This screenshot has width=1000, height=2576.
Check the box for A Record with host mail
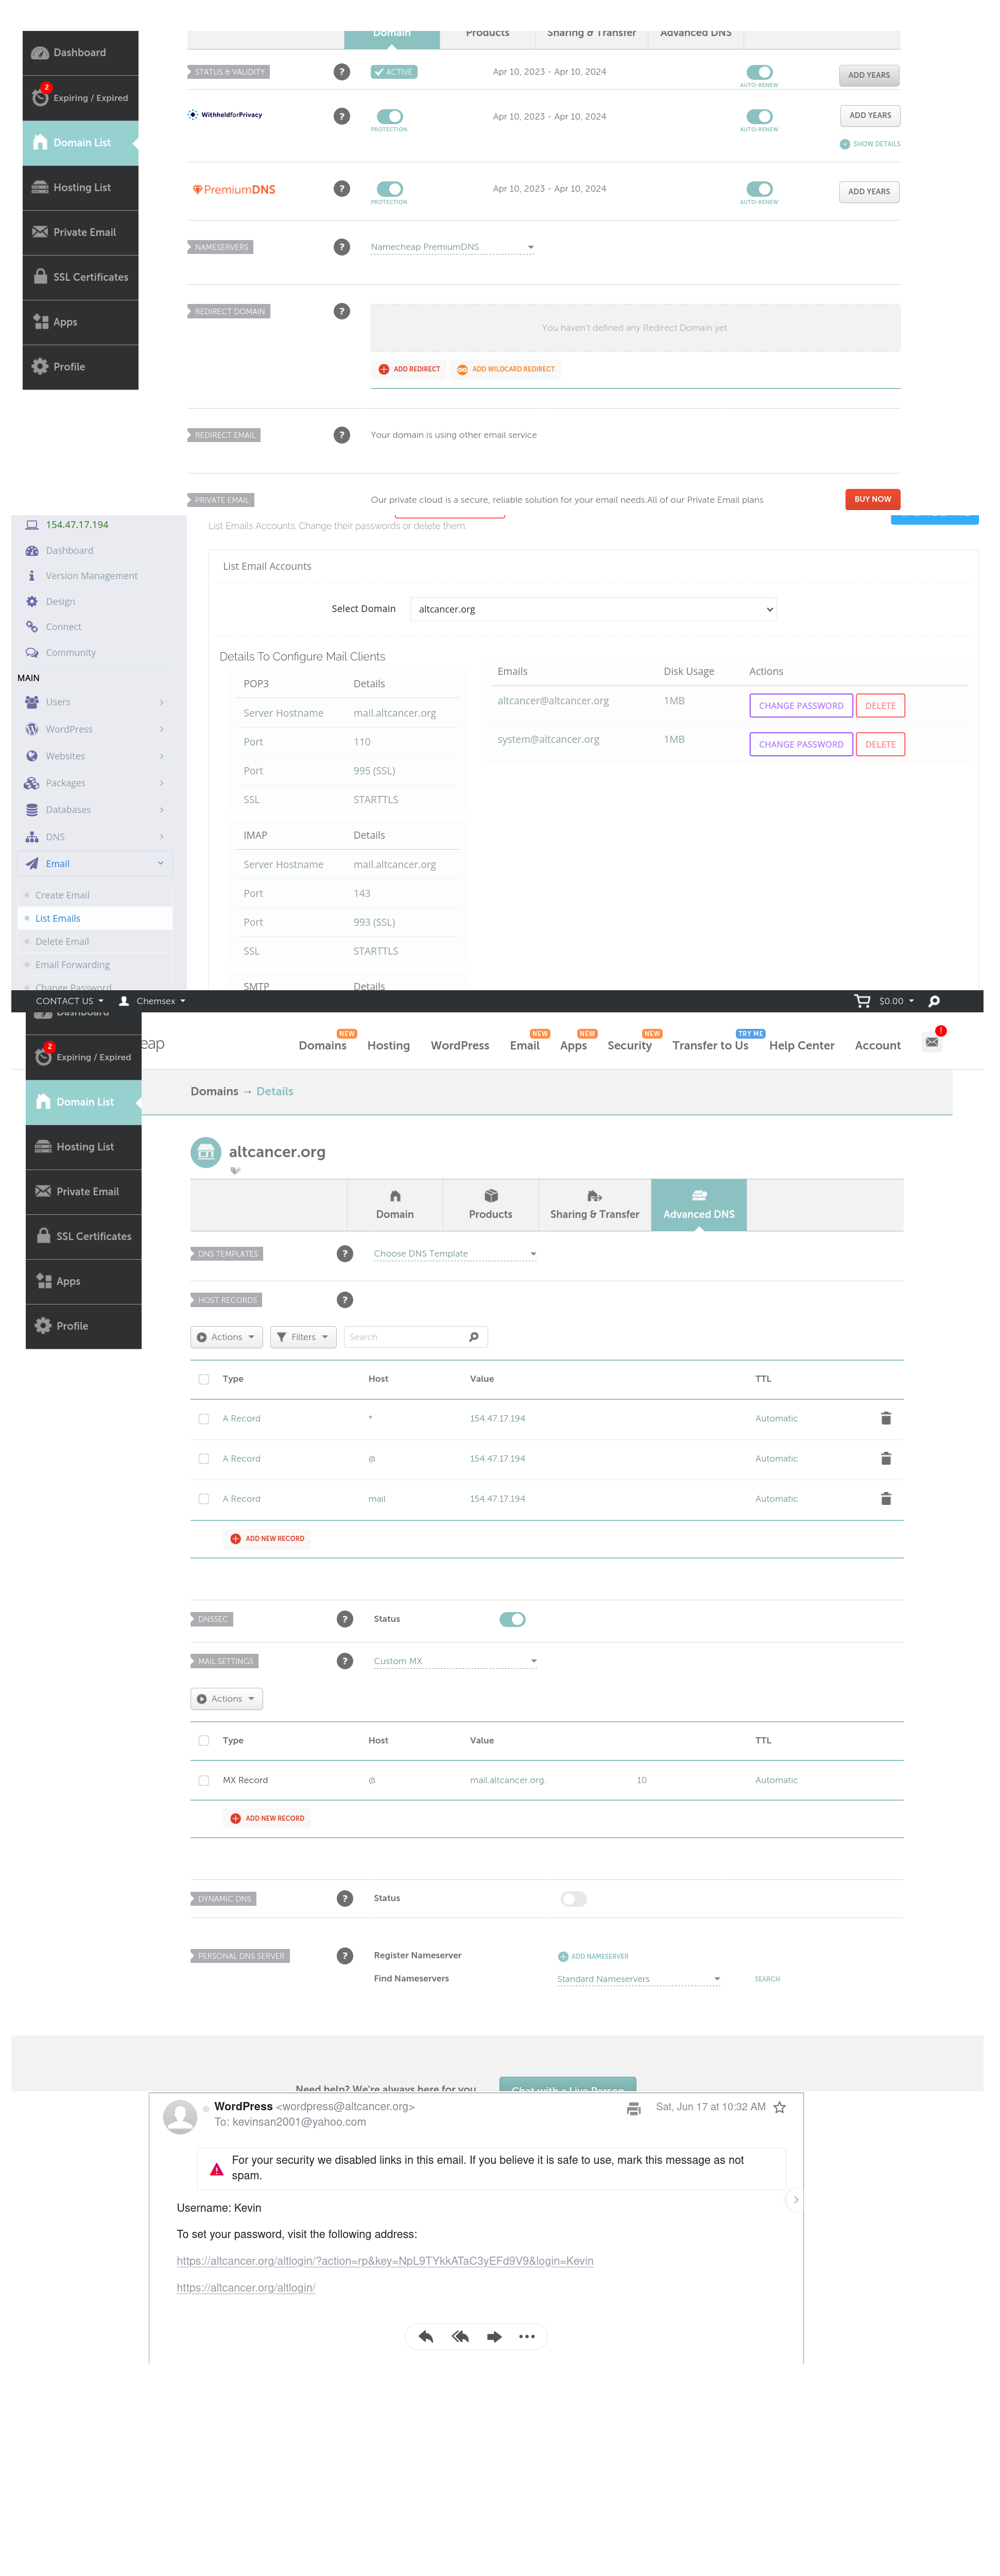[x=204, y=1499]
